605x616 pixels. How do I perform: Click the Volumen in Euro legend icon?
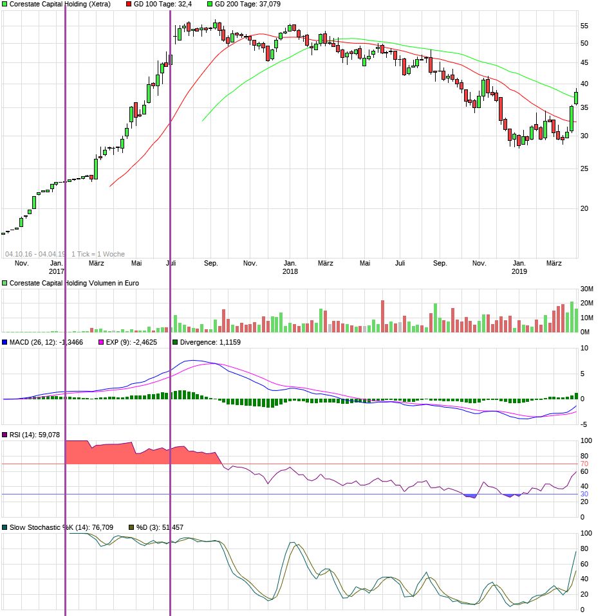5,282
